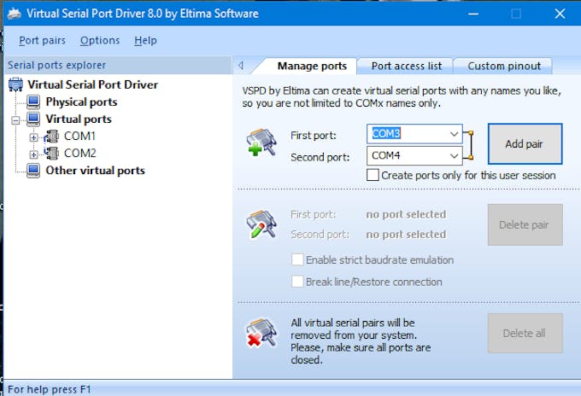Select the Virtual ports tree label
This screenshot has width=581, height=396.
point(79,119)
